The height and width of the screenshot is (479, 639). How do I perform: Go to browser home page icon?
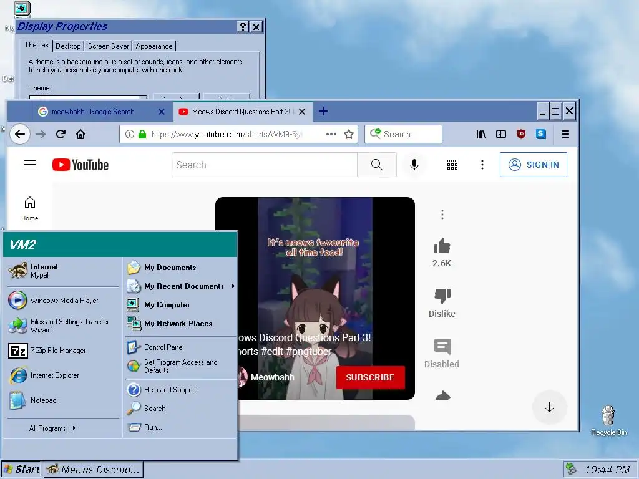pyautogui.click(x=80, y=135)
